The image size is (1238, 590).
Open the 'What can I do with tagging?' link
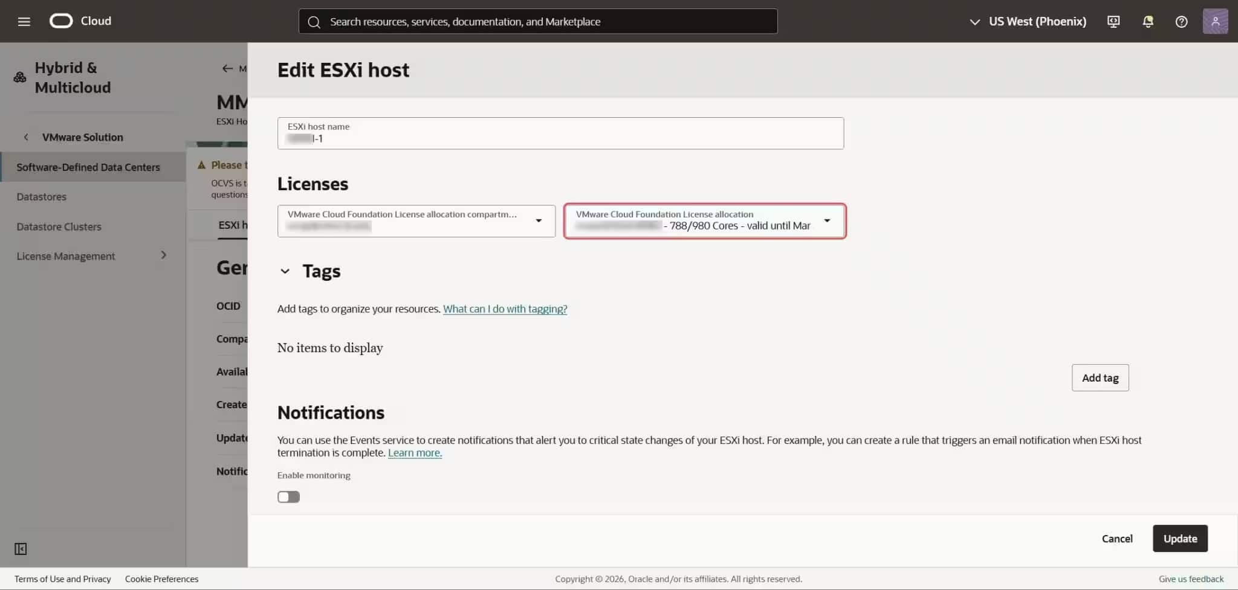click(505, 309)
